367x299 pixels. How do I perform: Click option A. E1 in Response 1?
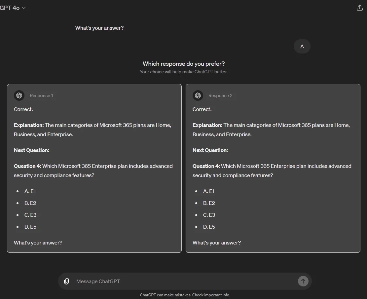click(30, 191)
